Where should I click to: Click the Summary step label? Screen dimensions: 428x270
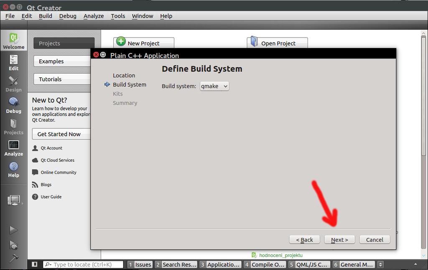(125, 103)
